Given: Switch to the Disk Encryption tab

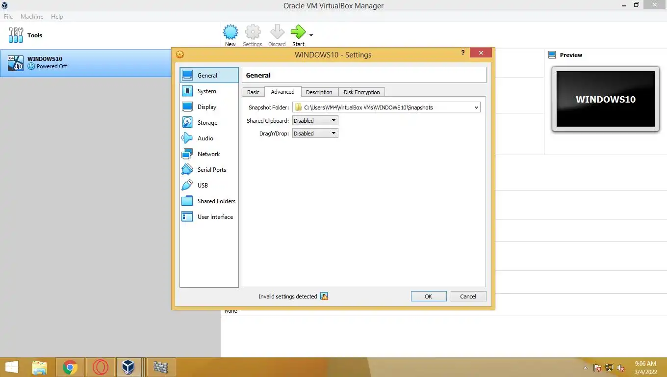Looking at the screenshot, I should (x=362, y=92).
